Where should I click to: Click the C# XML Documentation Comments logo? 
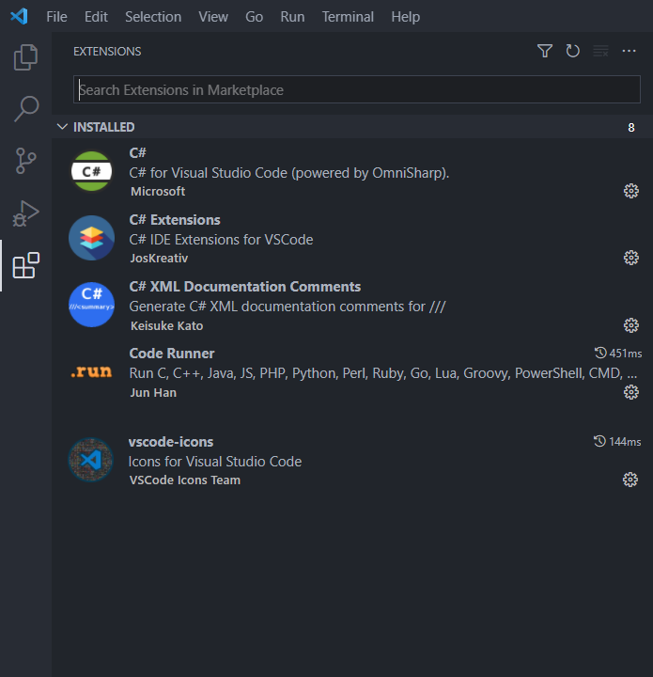91,305
